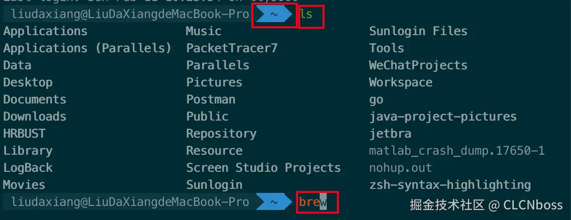Click the Documents directory entry
The height and width of the screenshot is (220, 571).
pos(35,99)
